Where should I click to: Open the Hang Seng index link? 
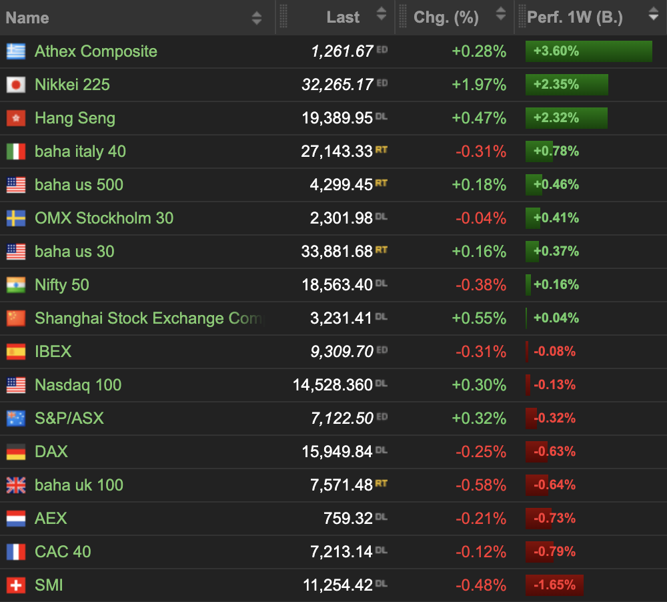[75, 118]
